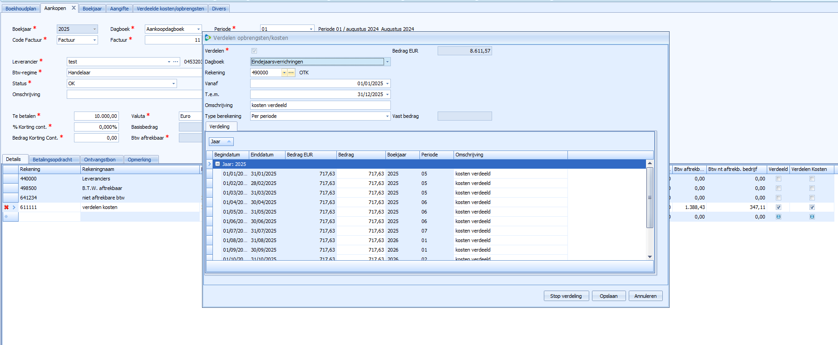
Task: Check the Verdeeld box in the first row
Action: [x=779, y=179]
